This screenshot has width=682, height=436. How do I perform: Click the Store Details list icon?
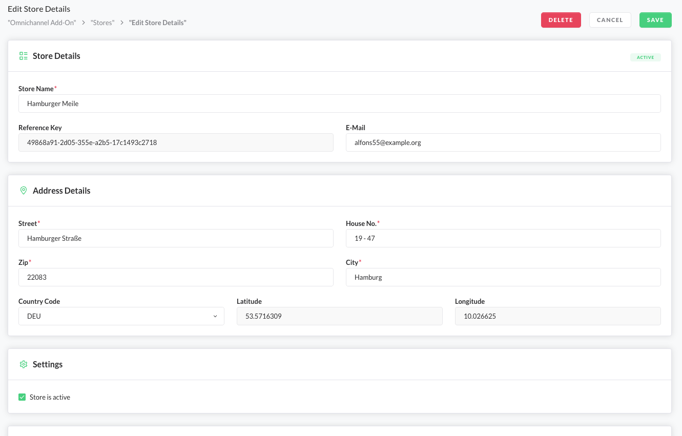(23, 56)
